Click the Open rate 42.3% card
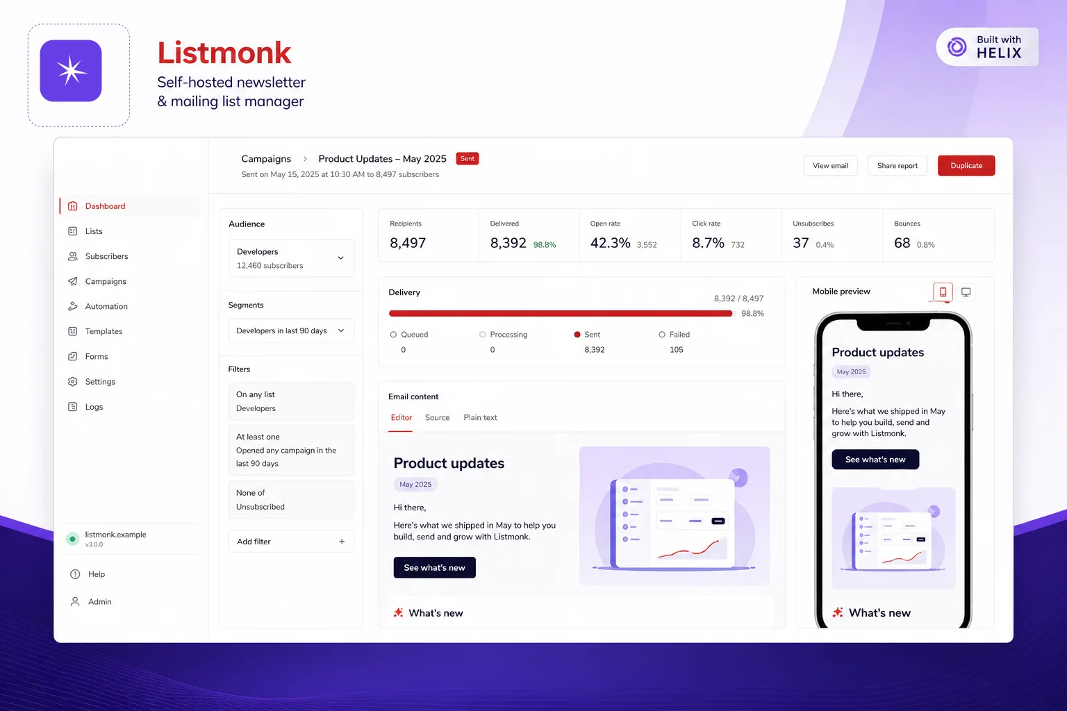Viewport: 1067px width, 711px height. (630, 235)
